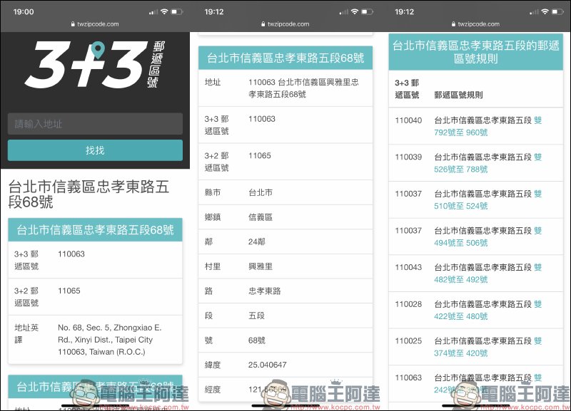Screen dimensions: 571x411
Task: Click the 3+3 郵遞區號 logo
Action: pos(94,64)
